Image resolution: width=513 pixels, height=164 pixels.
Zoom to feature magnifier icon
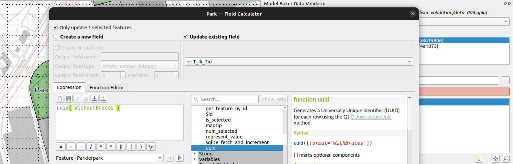pos(505,159)
